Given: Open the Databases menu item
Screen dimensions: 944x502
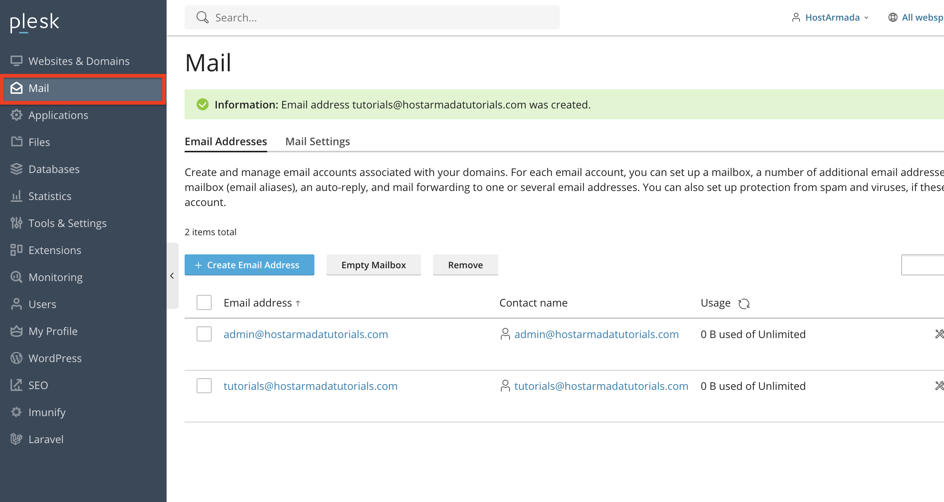Looking at the screenshot, I should click(x=83, y=169).
